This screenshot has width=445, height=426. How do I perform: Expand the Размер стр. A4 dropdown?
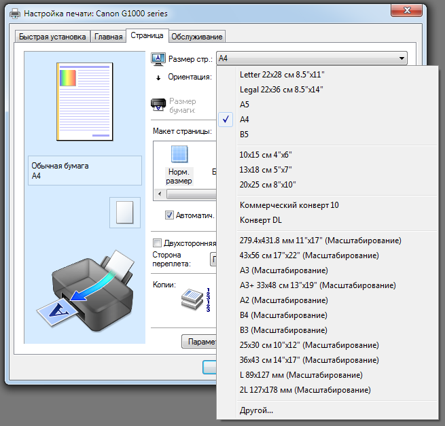click(312, 58)
